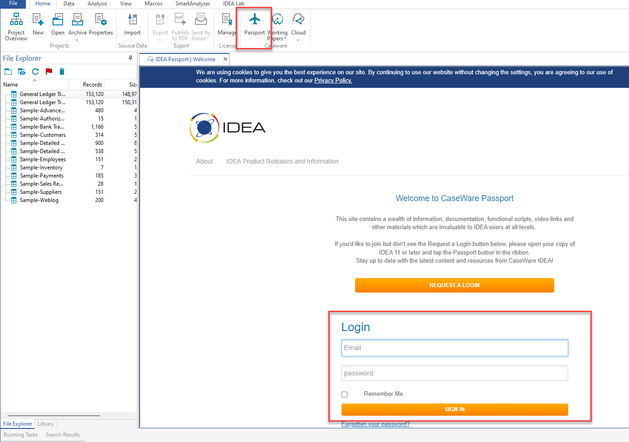Image resolution: width=629 pixels, height=442 pixels.
Task: Tick the Remember Me checkbox
Action: pos(345,394)
